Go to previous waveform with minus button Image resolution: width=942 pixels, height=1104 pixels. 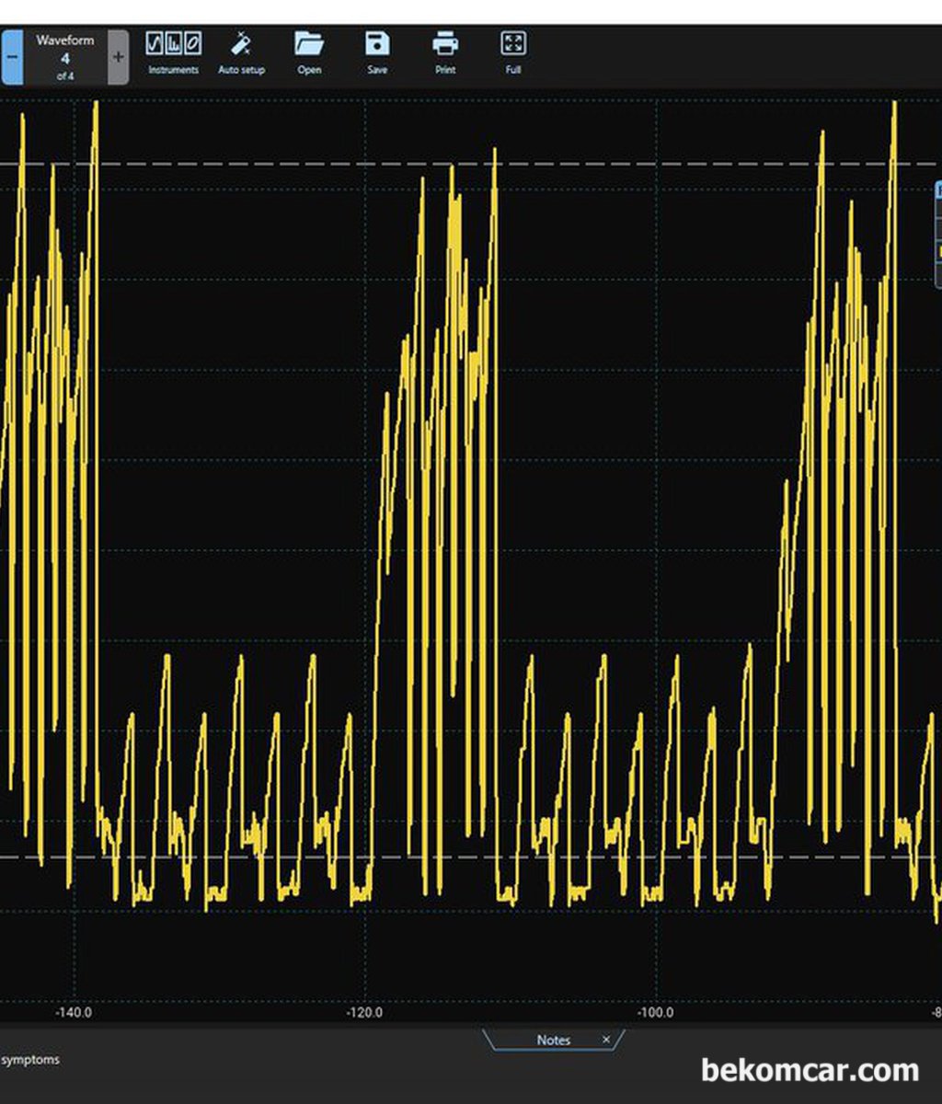tap(12, 57)
